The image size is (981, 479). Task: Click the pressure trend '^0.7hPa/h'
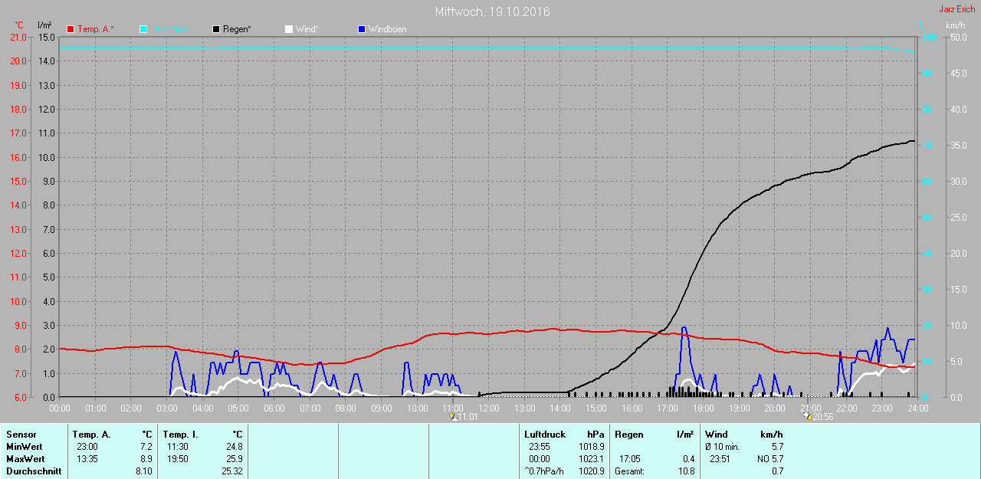[x=543, y=471]
